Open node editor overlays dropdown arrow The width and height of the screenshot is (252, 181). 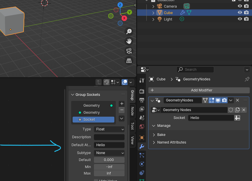pyautogui.click(x=131, y=82)
